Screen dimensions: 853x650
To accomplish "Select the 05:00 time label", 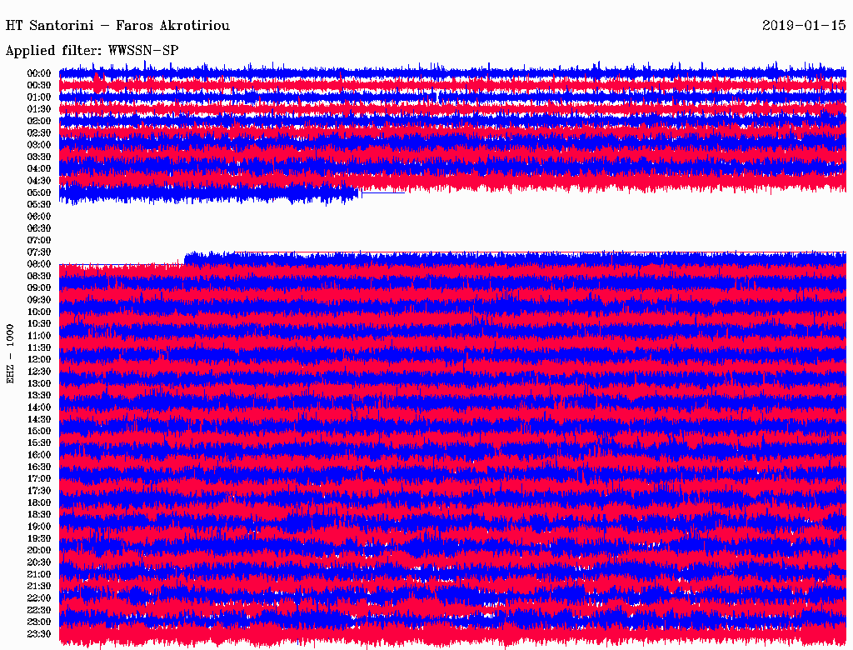I will pos(39,192).
